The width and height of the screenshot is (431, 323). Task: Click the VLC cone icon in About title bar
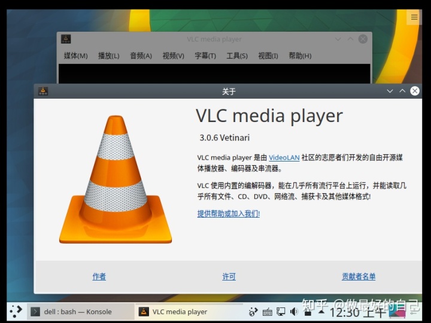pyautogui.click(x=43, y=91)
